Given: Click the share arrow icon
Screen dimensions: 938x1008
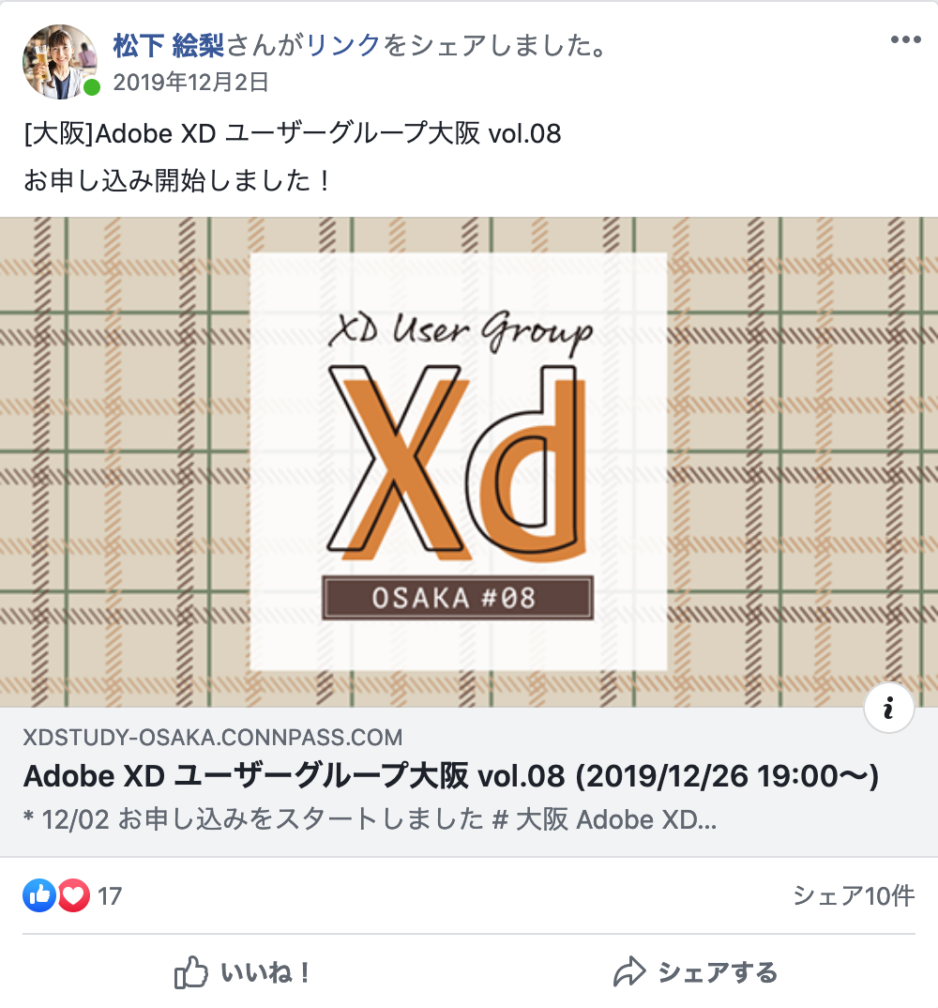Looking at the screenshot, I should [x=629, y=971].
